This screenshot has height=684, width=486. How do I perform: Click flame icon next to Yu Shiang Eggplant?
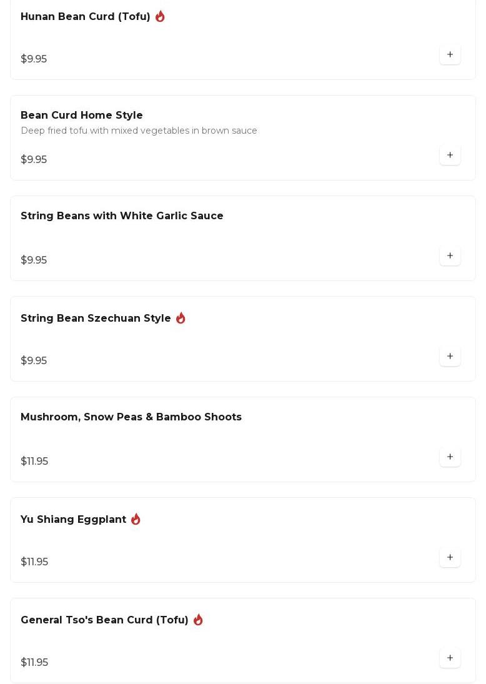tap(136, 519)
